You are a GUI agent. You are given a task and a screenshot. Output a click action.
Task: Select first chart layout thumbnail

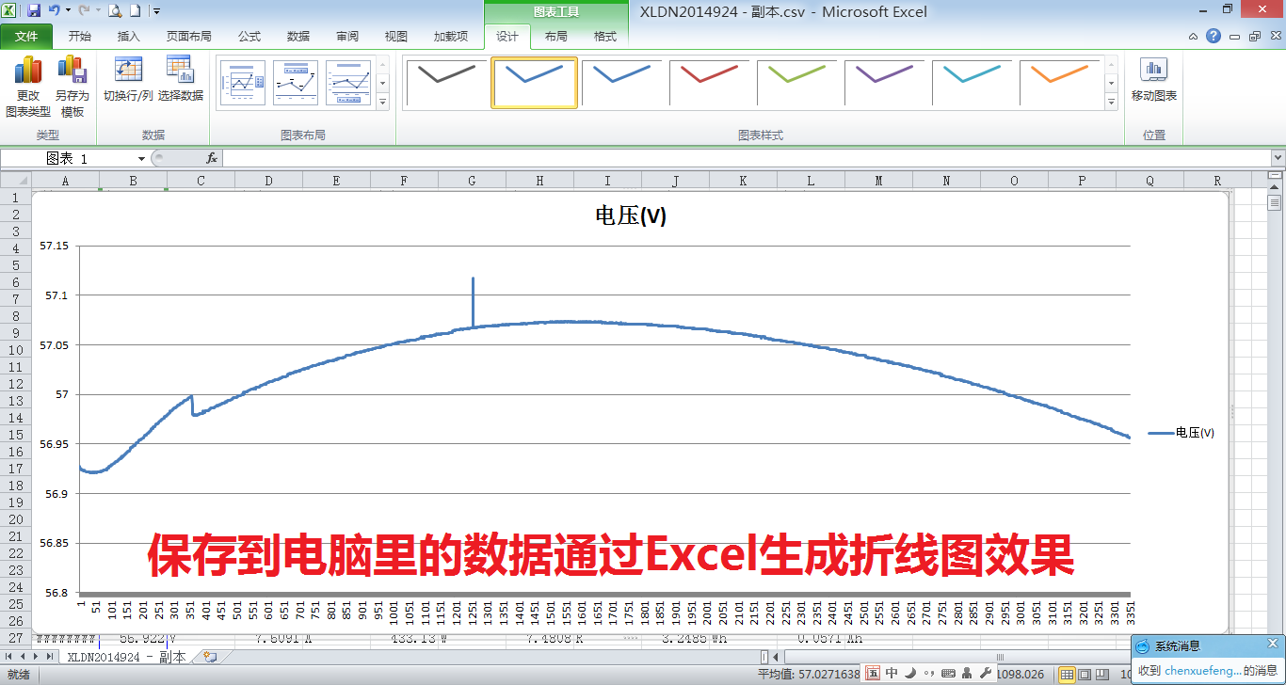243,83
